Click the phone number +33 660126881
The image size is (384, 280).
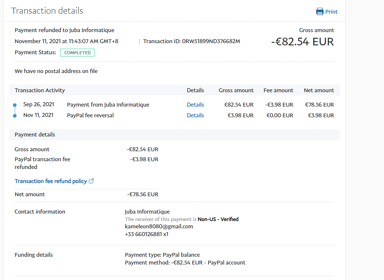tap(143, 234)
